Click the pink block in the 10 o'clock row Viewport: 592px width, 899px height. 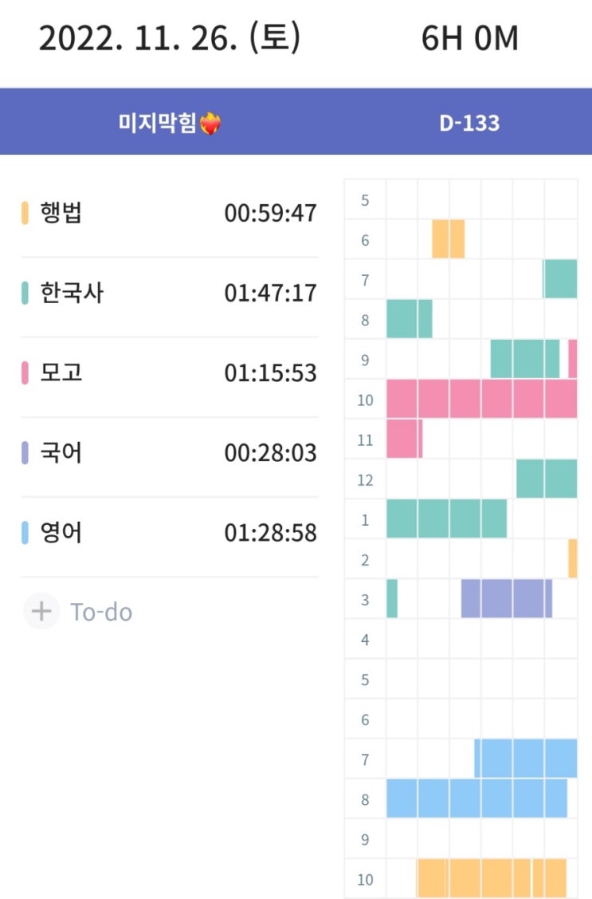tap(481, 399)
